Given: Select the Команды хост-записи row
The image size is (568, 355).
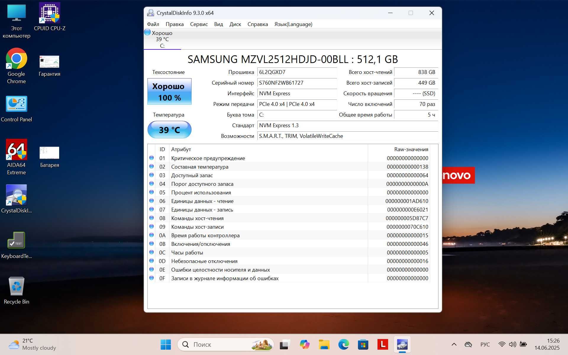Looking at the screenshot, I should (x=289, y=227).
